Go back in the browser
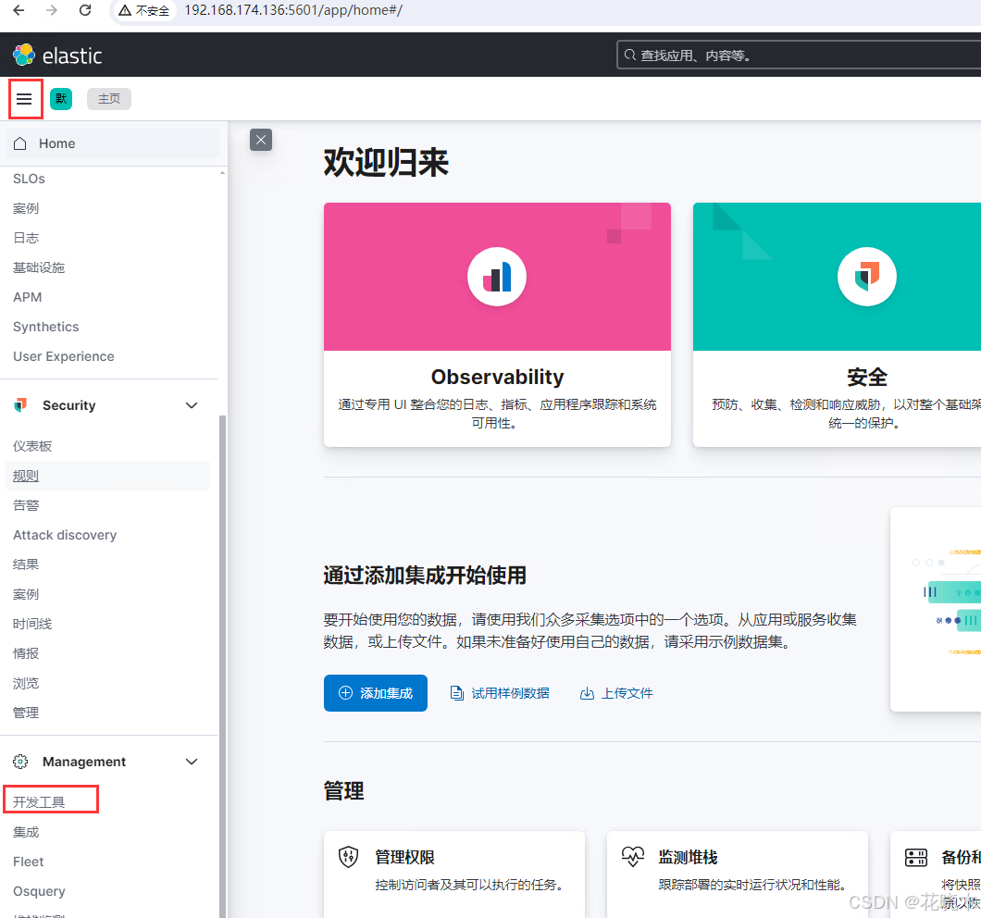Screen dimensions: 981x918 [x=19, y=10]
